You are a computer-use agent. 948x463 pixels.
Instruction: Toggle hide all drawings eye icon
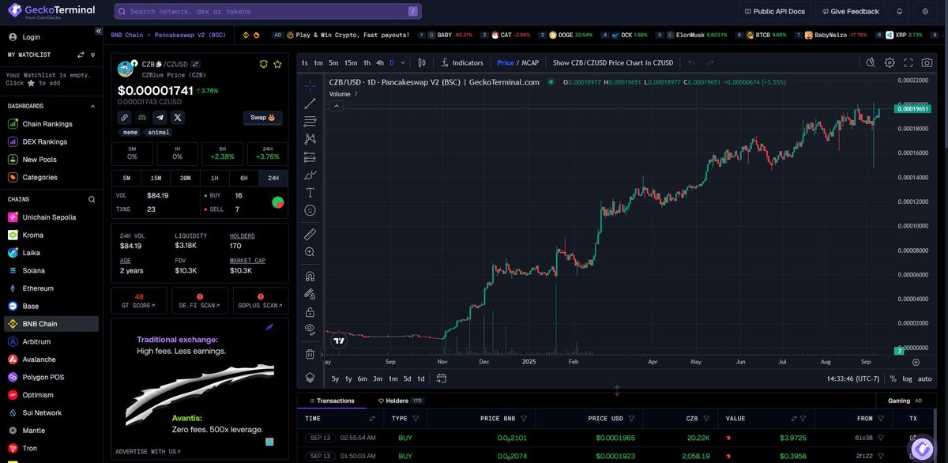(x=310, y=329)
